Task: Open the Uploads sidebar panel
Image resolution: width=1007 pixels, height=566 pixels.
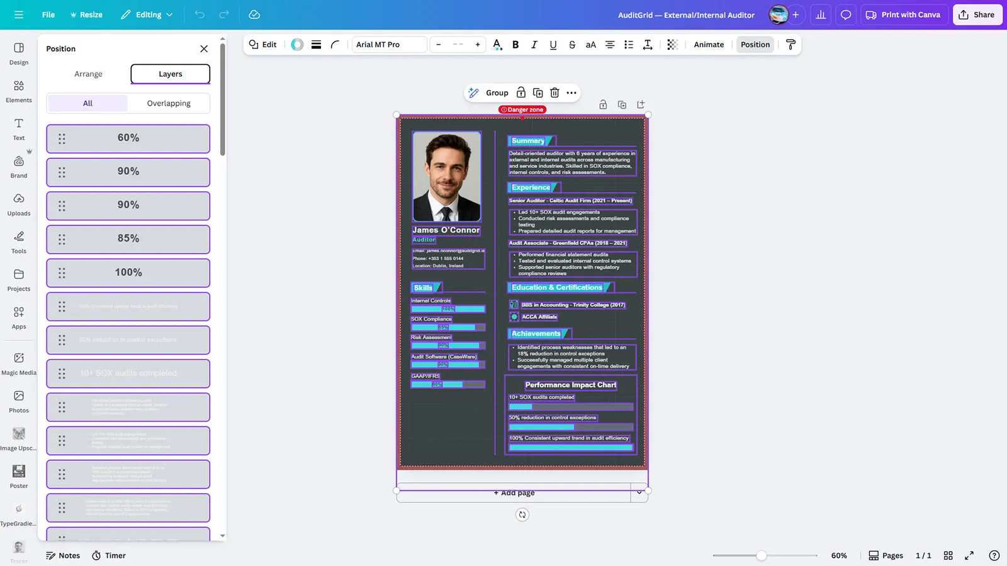Action: (x=19, y=204)
